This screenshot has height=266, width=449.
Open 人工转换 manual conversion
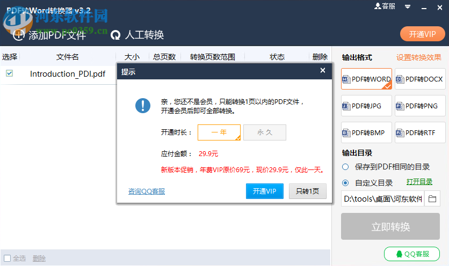[137, 35]
